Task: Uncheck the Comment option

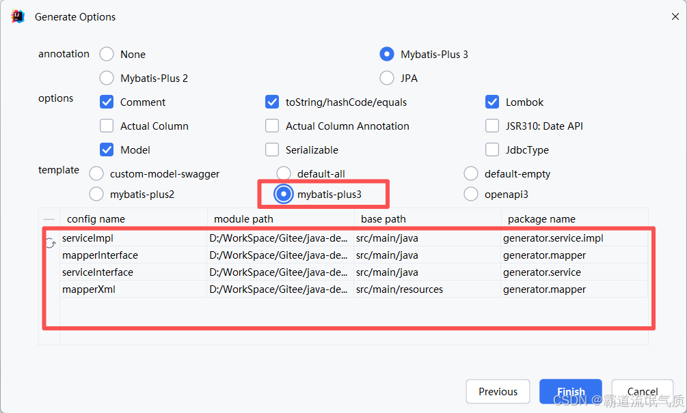Action: (x=107, y=102)
